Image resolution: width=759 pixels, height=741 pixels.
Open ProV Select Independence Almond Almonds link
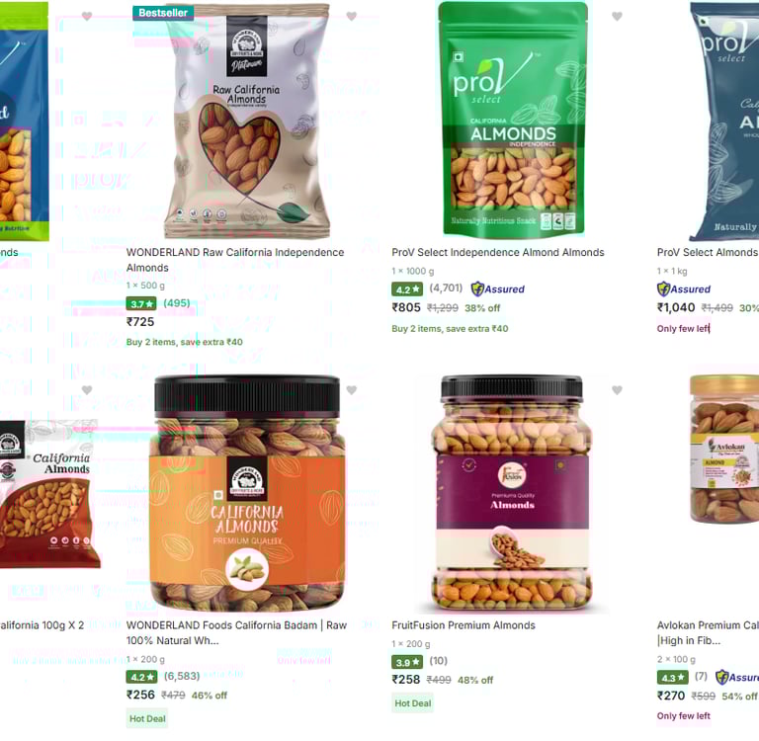(x=498, y=252)
